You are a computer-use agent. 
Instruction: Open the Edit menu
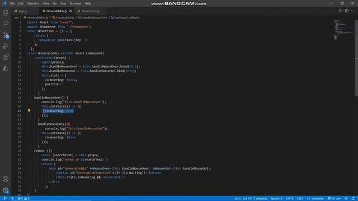click(21, 3)
